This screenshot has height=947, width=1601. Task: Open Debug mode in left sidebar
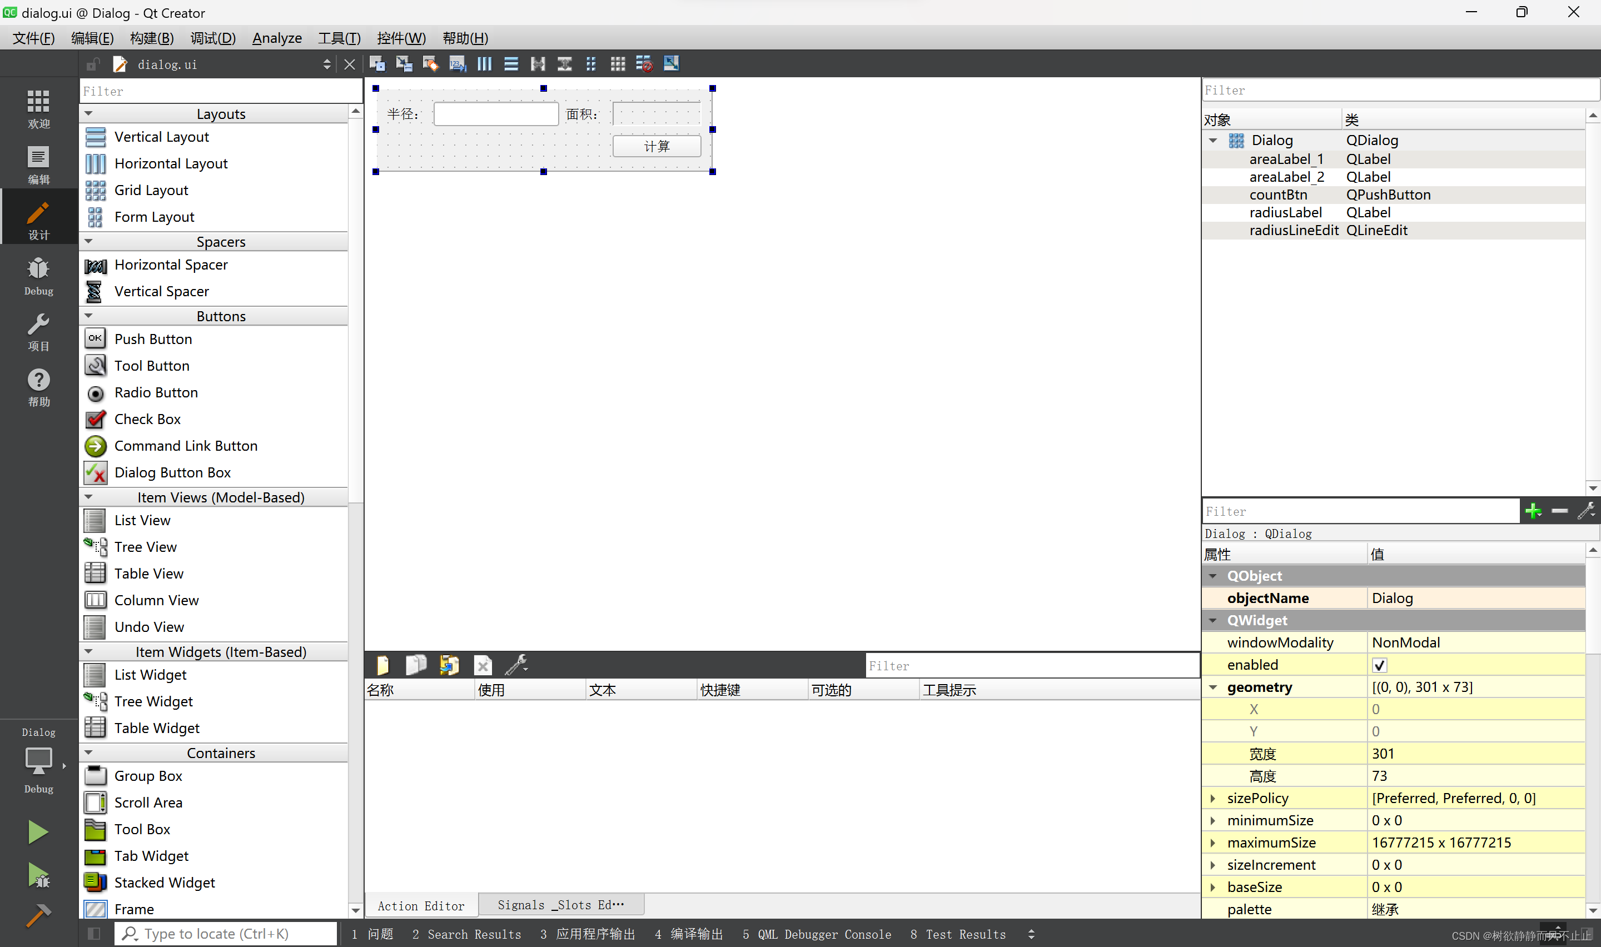point(38,276)
